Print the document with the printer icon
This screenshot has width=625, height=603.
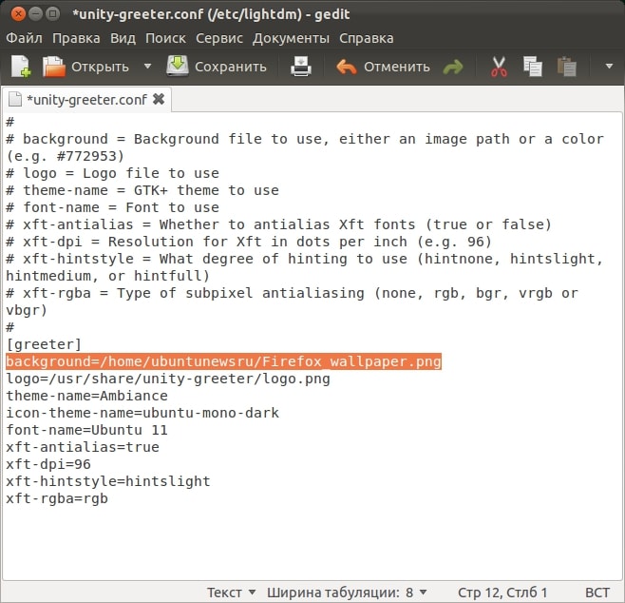(301, 67)
